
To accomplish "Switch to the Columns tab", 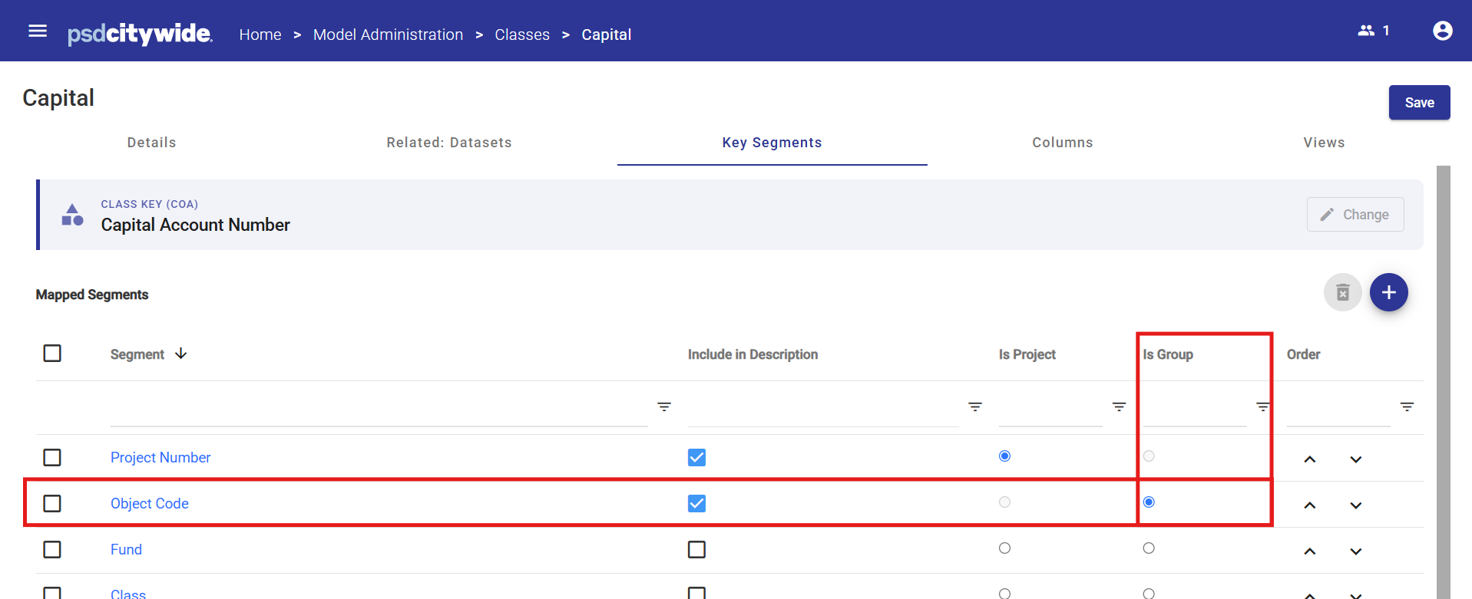I will (x=1063, y=143).
